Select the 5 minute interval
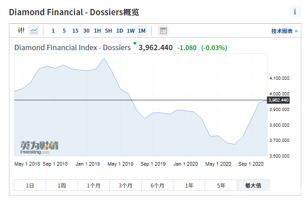Screen dimensions: 308x205 click(64, 31)
